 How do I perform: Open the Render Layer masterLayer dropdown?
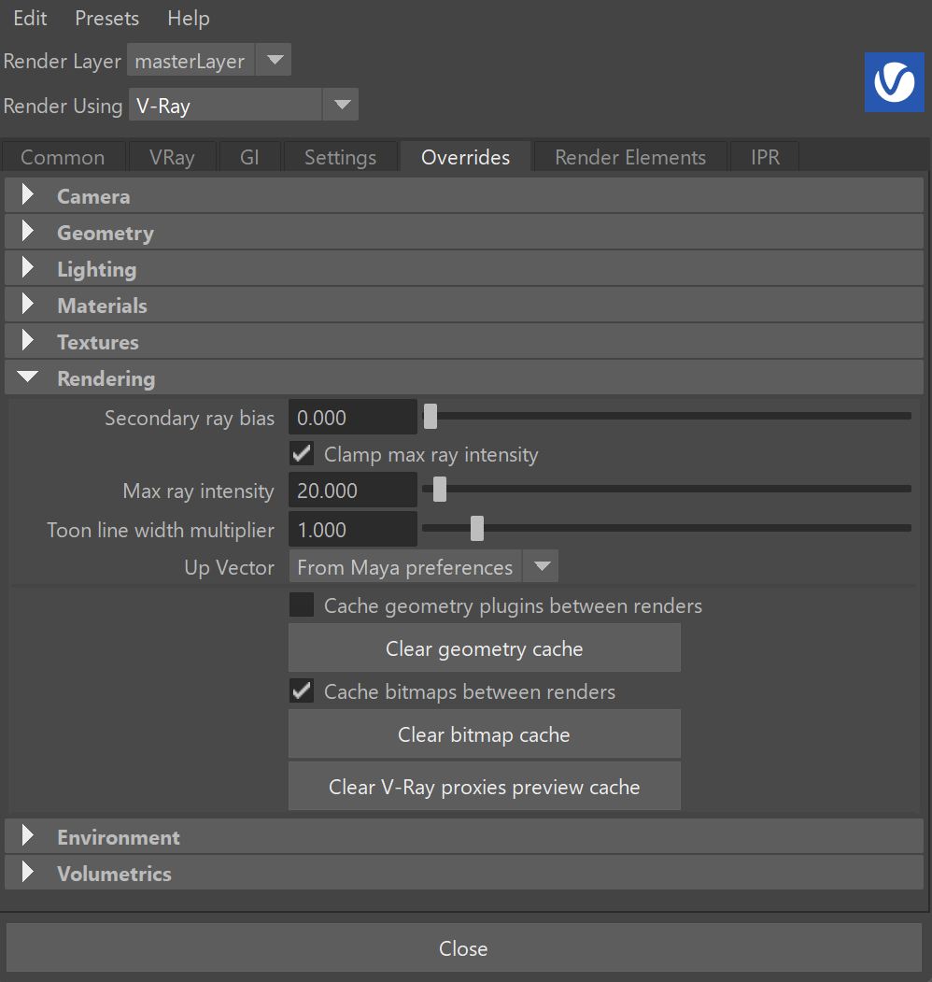click(209, 60)
